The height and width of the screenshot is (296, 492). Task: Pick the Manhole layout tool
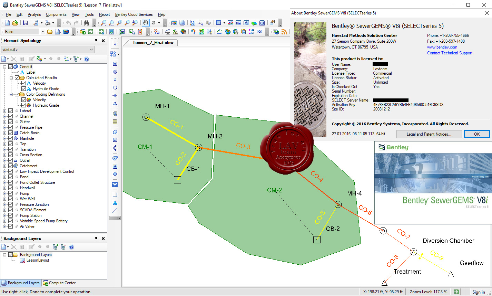point(115,72)
